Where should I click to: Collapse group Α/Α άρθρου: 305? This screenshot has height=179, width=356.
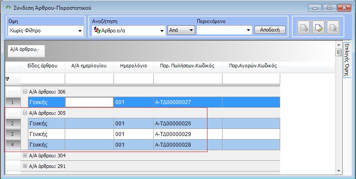pyautogui.click(x=25, y=113)
